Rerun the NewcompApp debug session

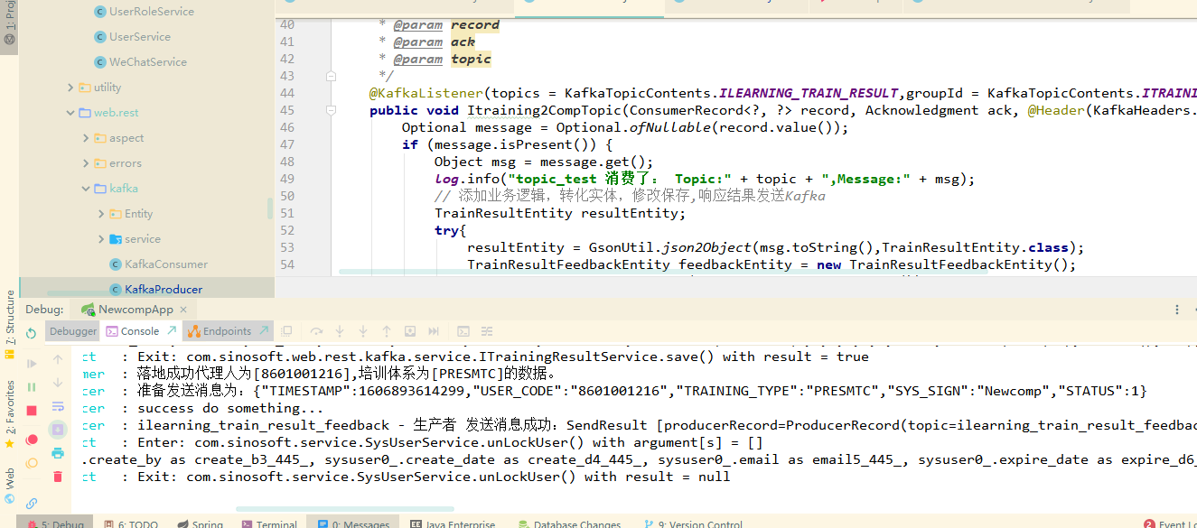(x=30, y=333)
